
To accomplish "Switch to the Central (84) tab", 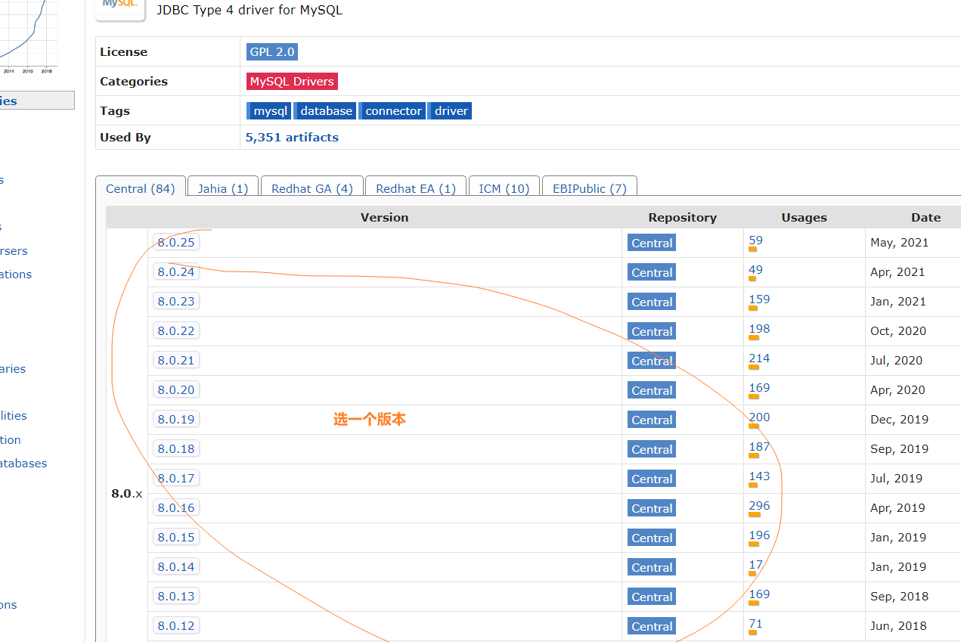I will coord(140,188).
